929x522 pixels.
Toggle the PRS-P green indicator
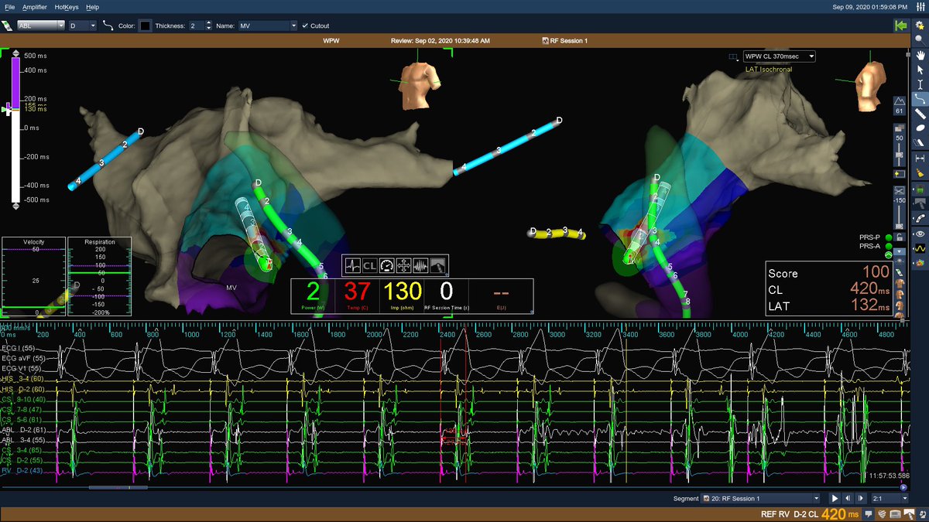pos(888,237)
